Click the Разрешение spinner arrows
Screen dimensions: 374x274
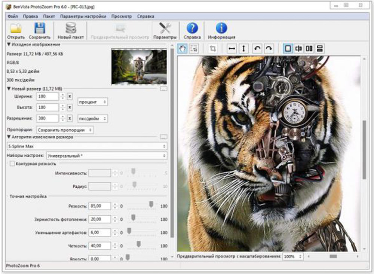(62, 118)
